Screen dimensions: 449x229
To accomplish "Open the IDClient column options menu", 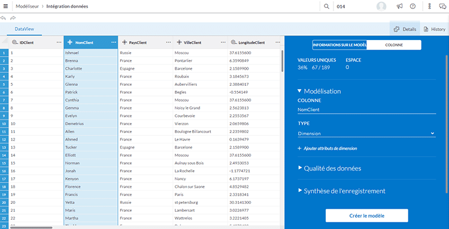I will pyautogui.click(x=59, y=42).
